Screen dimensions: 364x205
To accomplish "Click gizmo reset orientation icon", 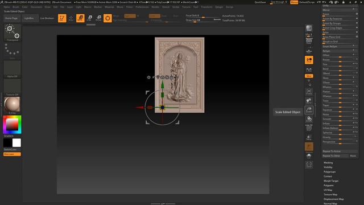I will [167, 77].
